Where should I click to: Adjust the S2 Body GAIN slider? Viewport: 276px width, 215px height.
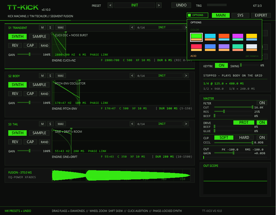29,103
